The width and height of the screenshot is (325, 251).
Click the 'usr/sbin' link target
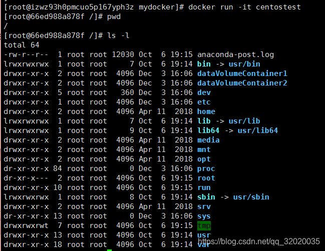click(x=251, y=197)
